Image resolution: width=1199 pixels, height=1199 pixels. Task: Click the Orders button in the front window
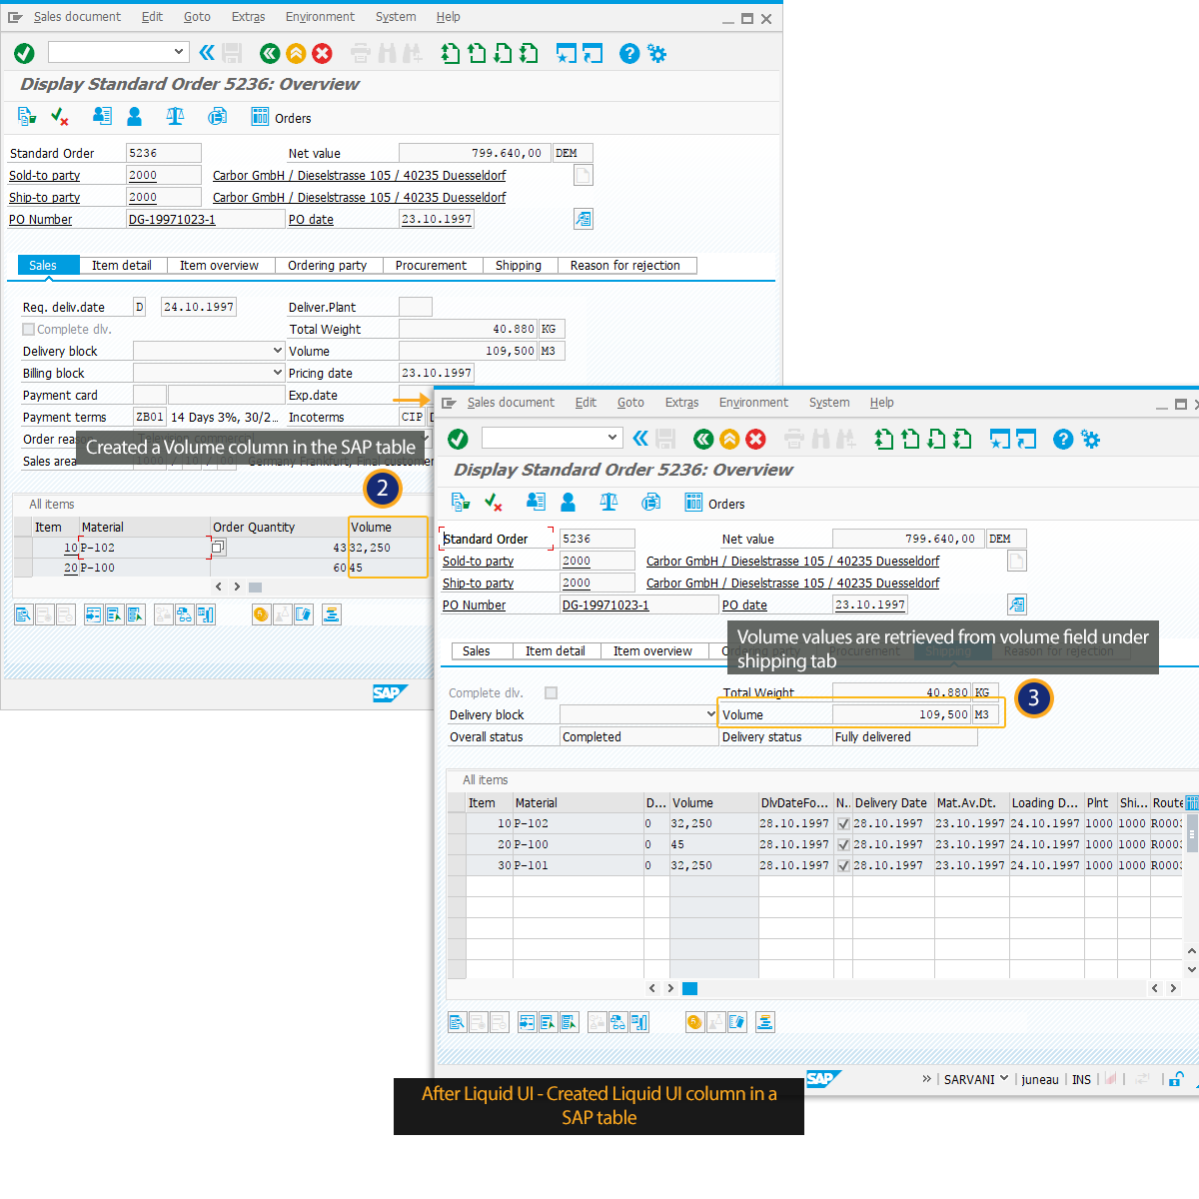coord(714,503)
